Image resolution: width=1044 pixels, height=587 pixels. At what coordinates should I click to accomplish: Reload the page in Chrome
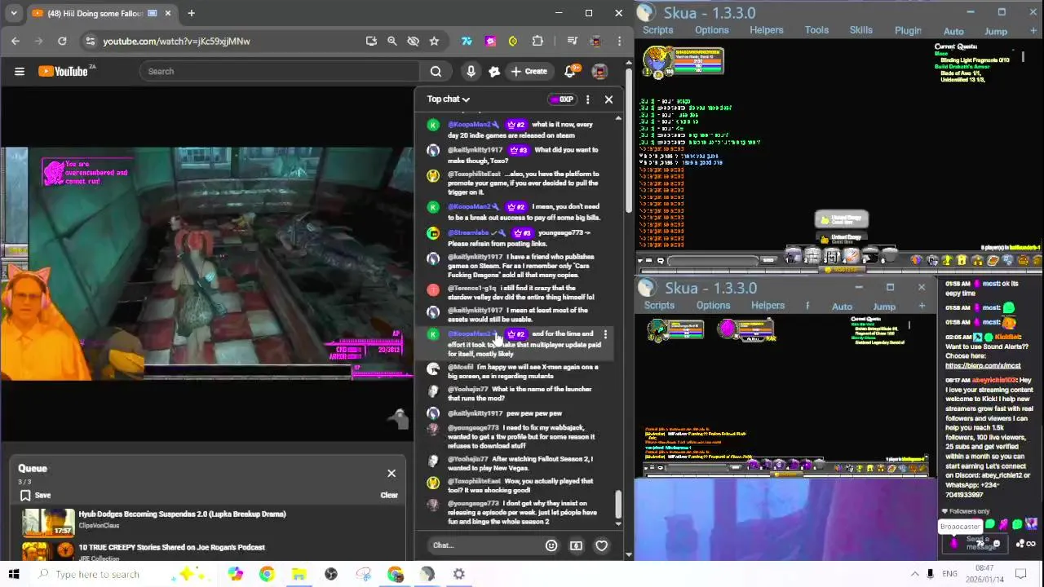point(62,41)
